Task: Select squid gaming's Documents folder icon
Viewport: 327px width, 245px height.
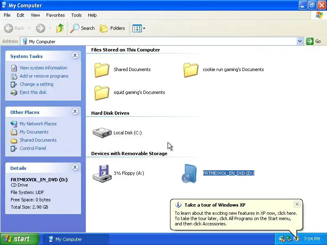Action: pos(101,93)
